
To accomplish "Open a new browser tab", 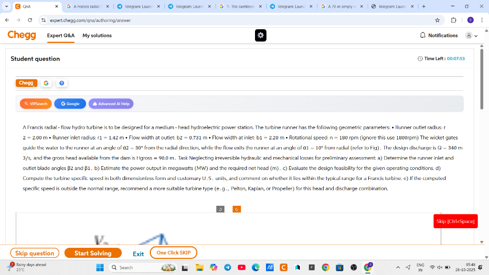I will pyautogui.click(x=424, y=7).
